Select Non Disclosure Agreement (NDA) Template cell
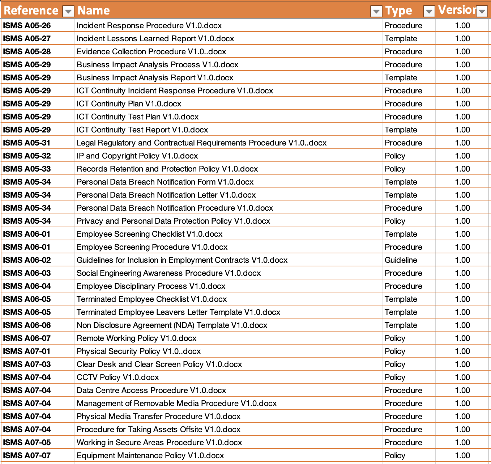 (x=229, y=325)
